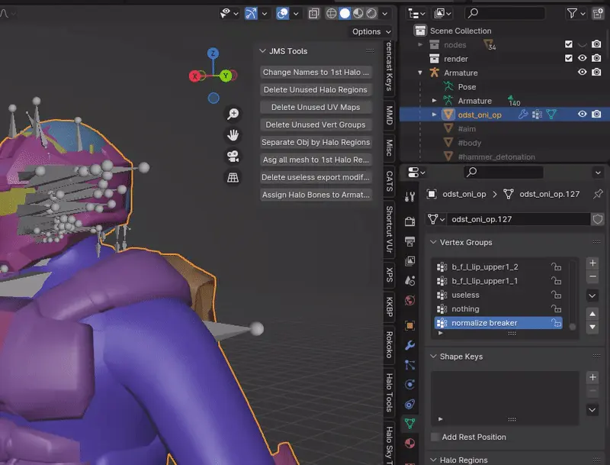
Task: Toggle the camera view icon
Action: (233, 157)
